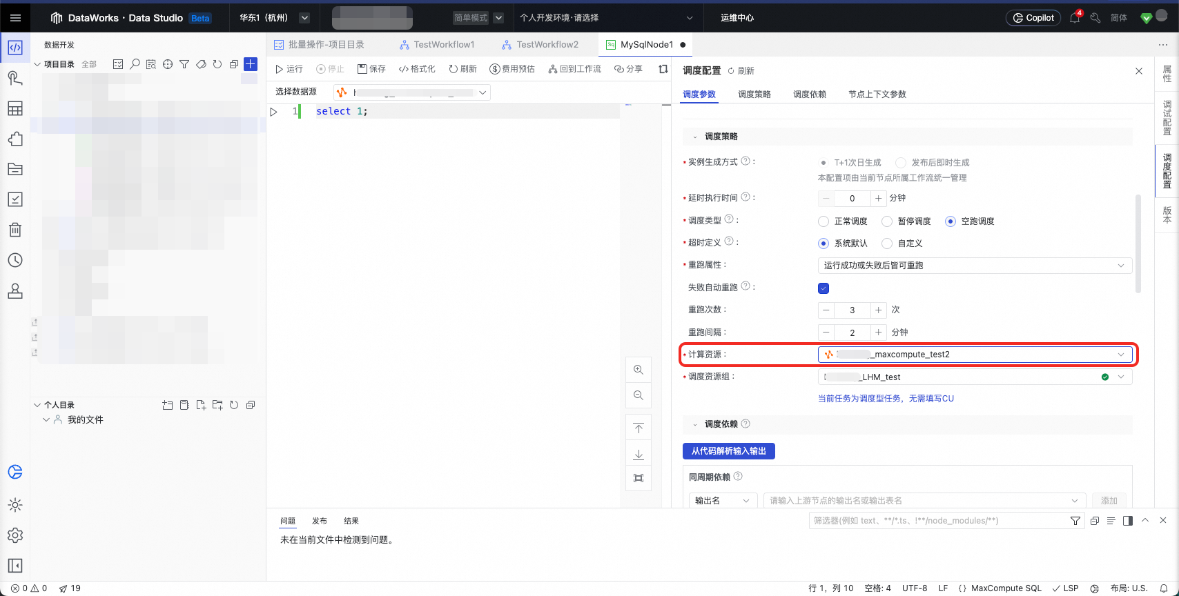Viewport: 1179px width, 596px height.
Task: Jump to the top of the editor with the up arrow icon
Action: click(639, 428)
